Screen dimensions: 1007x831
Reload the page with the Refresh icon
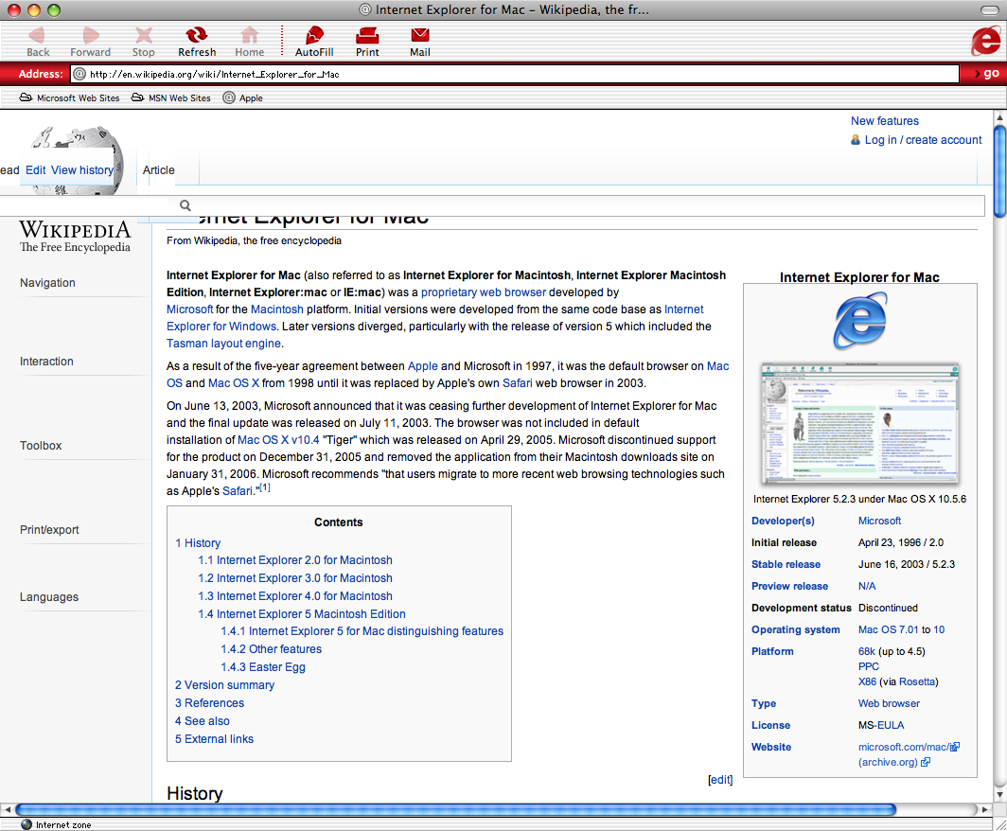(x=197, y=35)
